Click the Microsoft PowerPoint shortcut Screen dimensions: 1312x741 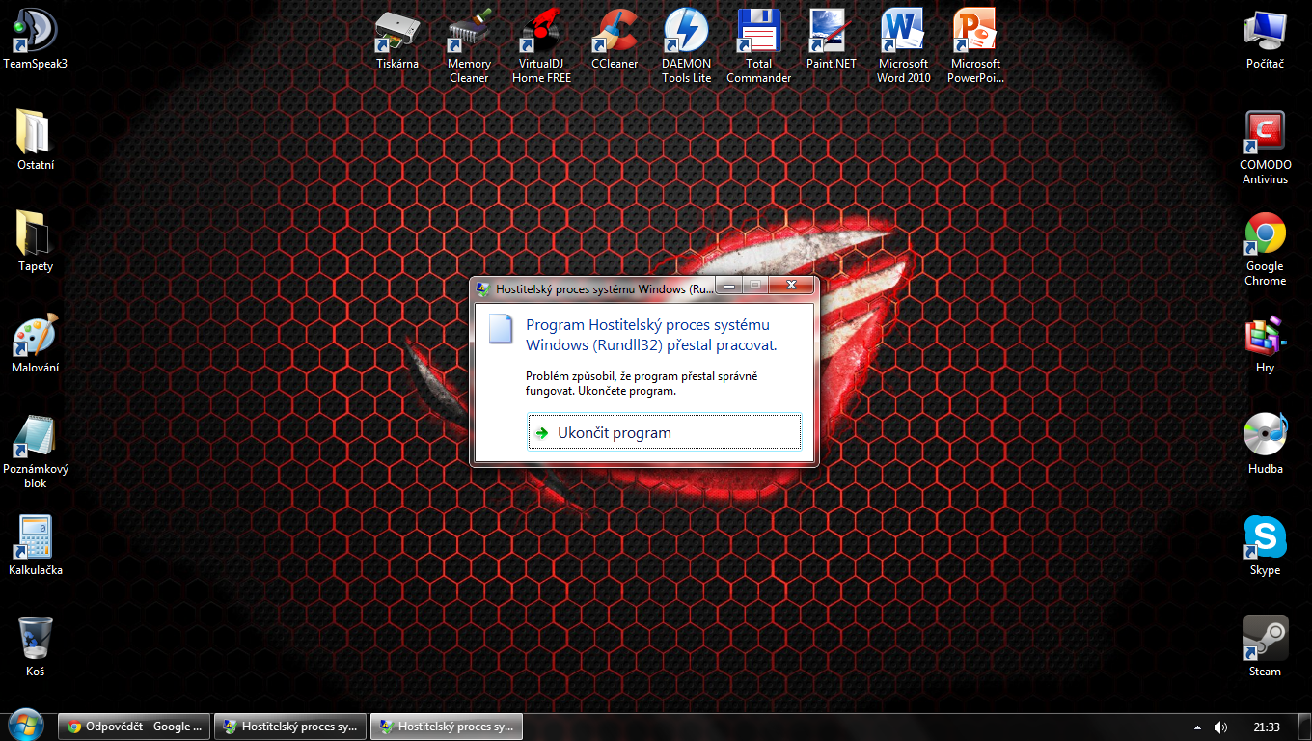click(975, 45)
